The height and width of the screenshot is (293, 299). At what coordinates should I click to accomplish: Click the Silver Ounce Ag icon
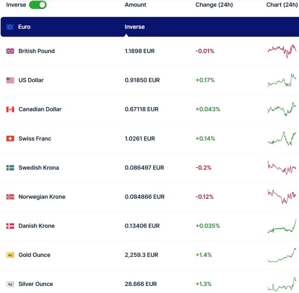10,284
